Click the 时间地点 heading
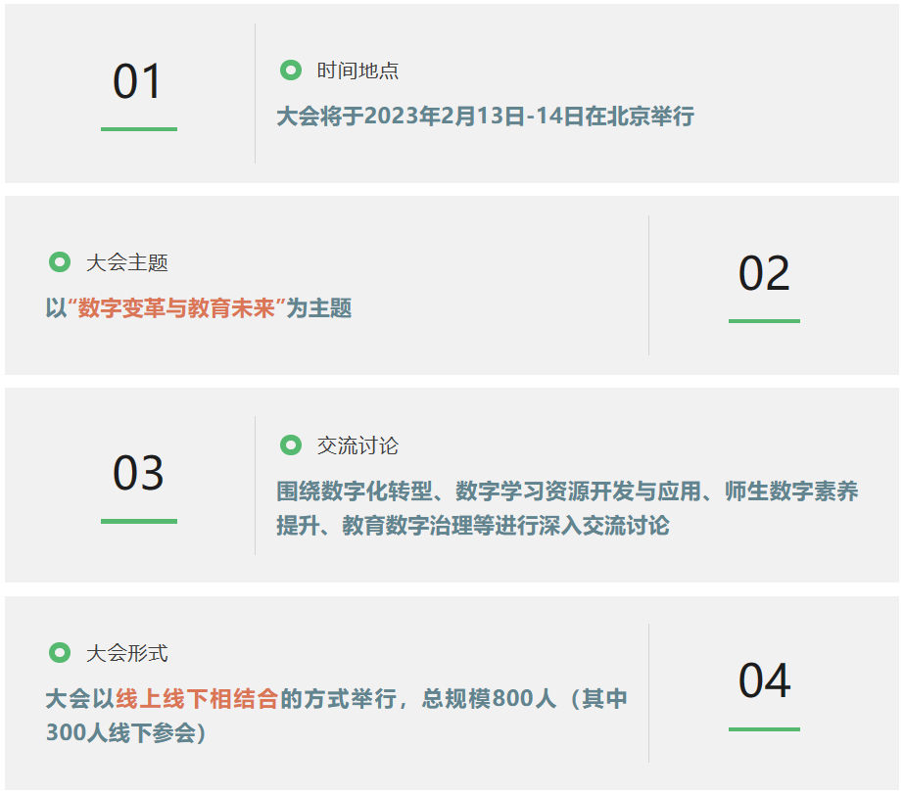Viewport: 904px width, 795px height. pyautogui.click(x=357, y=70)
